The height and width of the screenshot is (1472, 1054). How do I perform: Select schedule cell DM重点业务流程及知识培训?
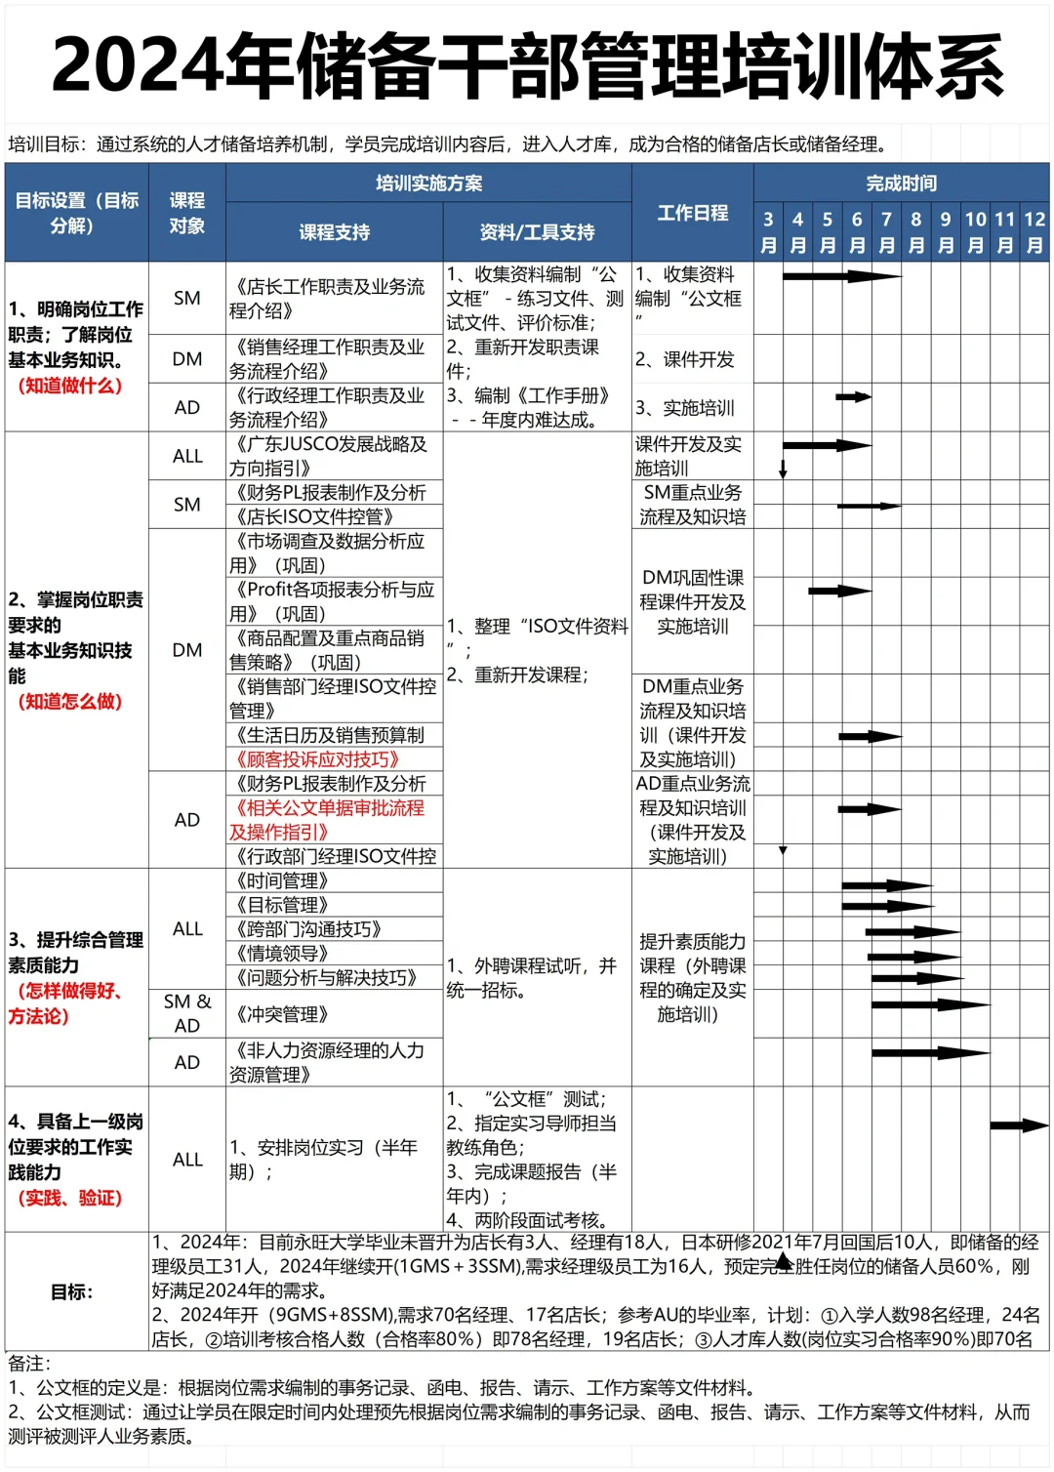tap(693, 722)
